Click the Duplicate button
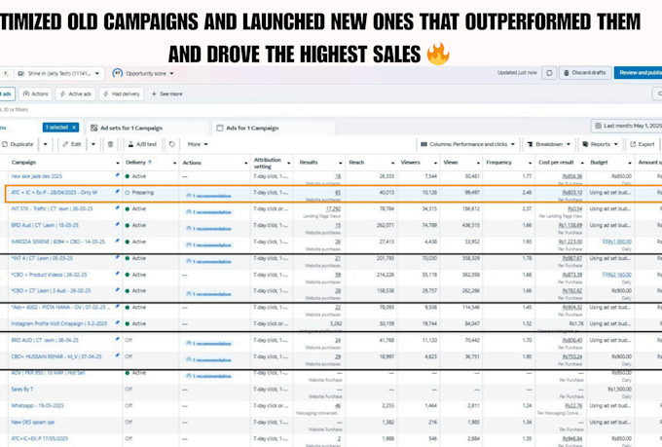This screenshot has height=447, width=662. pos(18,144)
